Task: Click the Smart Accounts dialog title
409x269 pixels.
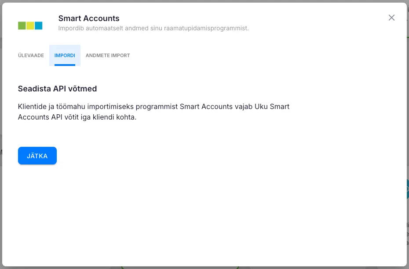Action: pos(89,18)
